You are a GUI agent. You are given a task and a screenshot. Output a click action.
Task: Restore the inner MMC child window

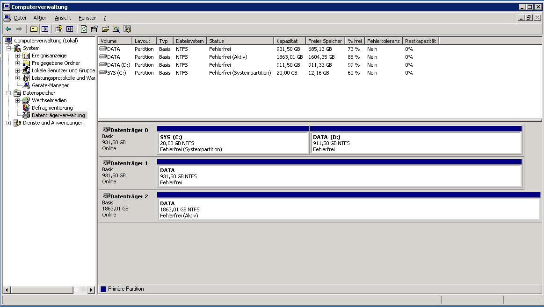pos(529,18)
